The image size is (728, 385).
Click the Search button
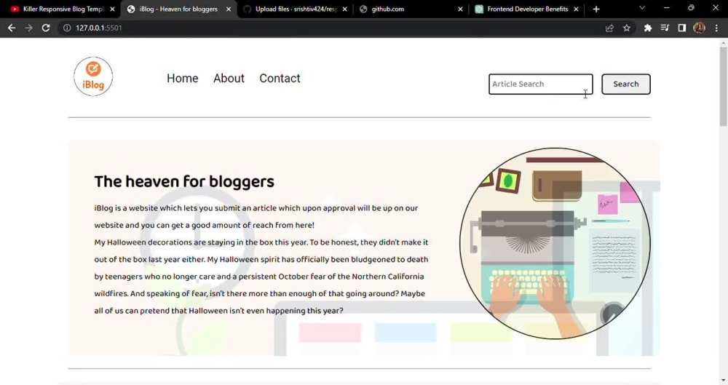[x=626, y=84]
